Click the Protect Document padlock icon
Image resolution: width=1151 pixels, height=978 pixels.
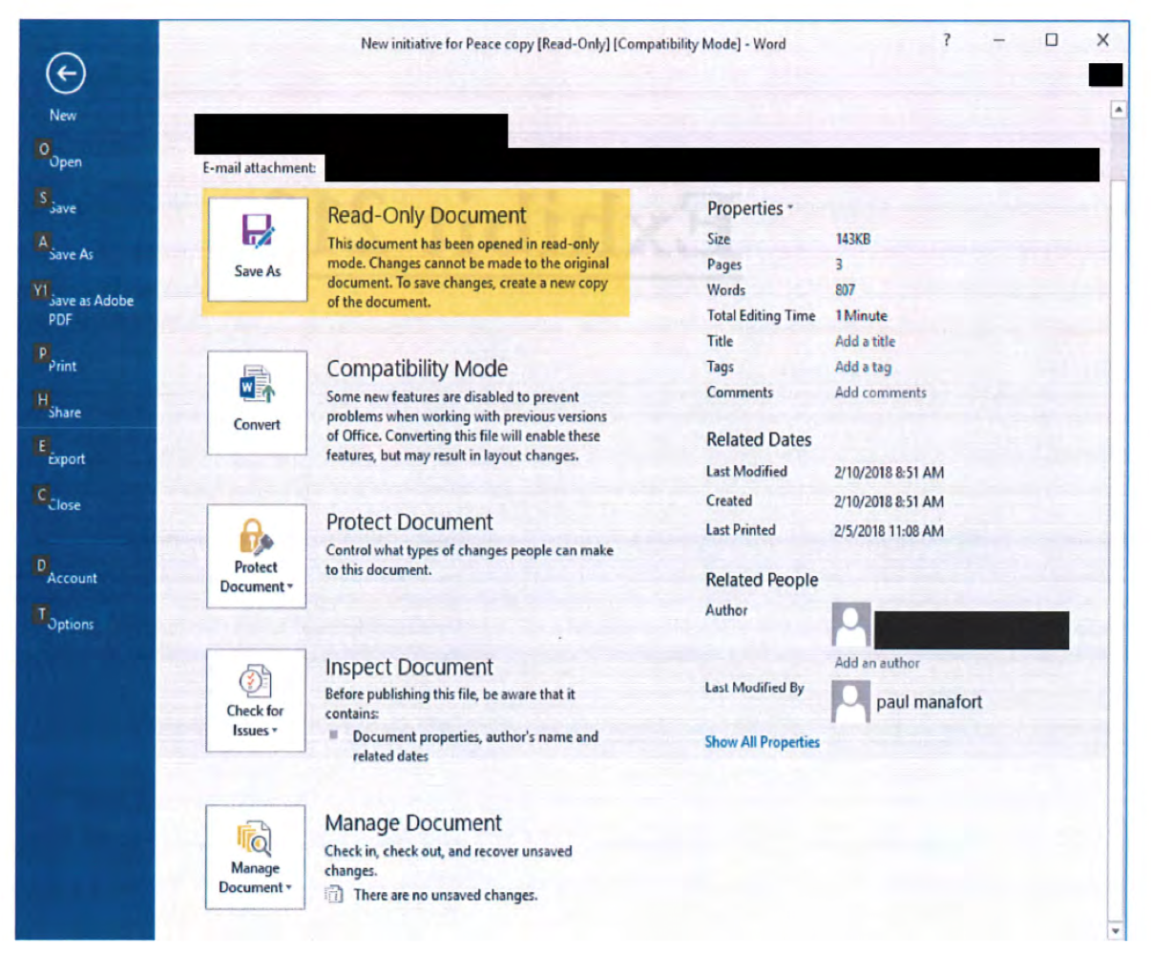click(256, 537)
